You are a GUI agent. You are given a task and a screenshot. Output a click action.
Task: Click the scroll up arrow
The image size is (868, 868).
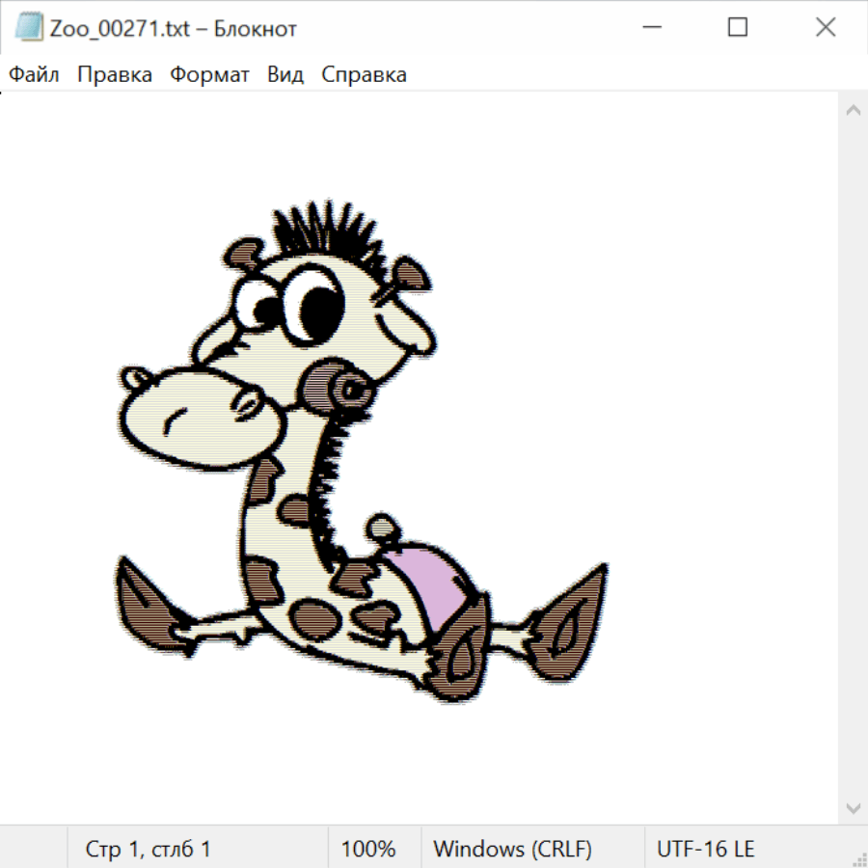click(x=853, y=111)
